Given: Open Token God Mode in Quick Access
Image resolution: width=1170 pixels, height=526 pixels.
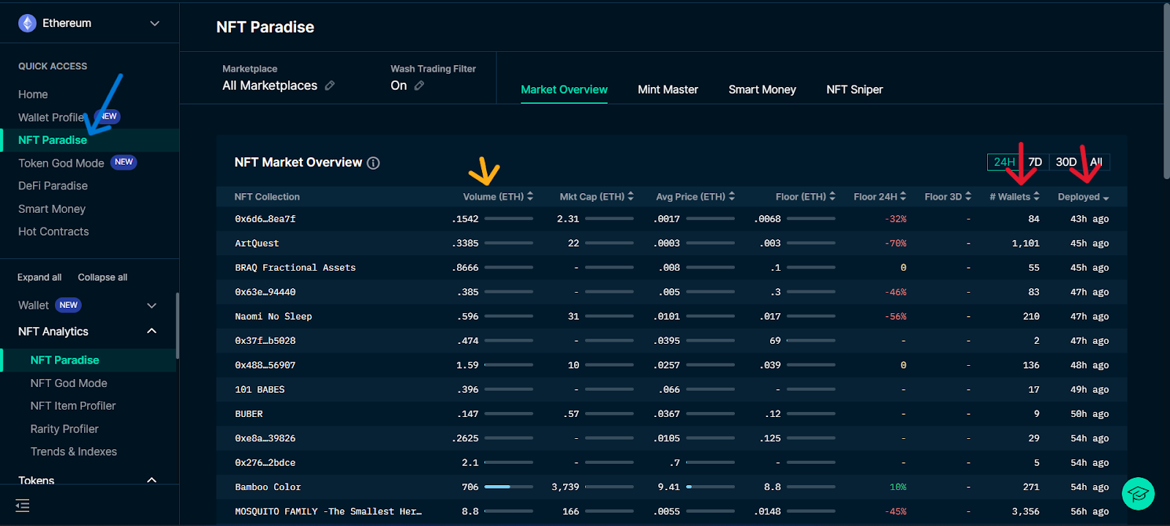Looking at the screenshot, I should pyautogui.click(x=61, y=163).
